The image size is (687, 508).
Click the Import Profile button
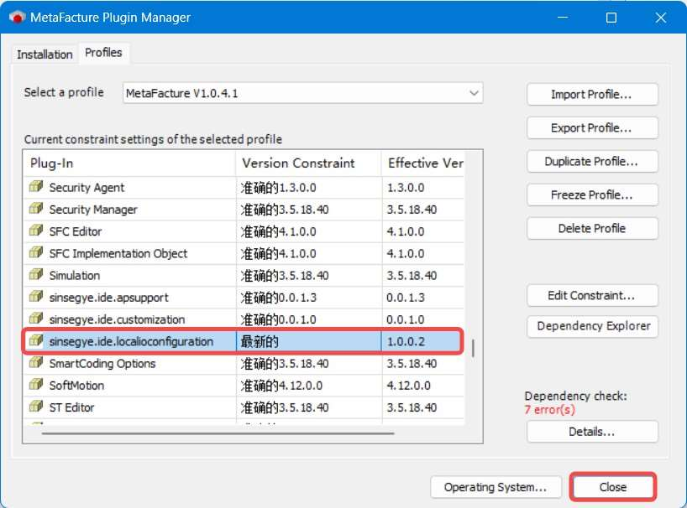[591, 95]
